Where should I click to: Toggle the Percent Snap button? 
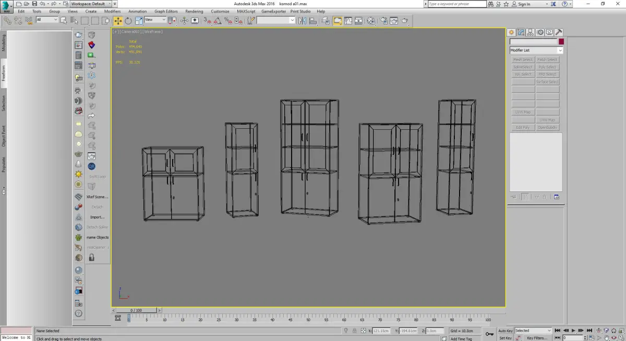click(x=228, y=21)
